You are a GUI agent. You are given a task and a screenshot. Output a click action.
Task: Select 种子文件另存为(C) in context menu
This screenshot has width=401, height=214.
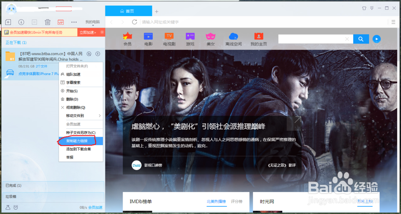(81, 133)
